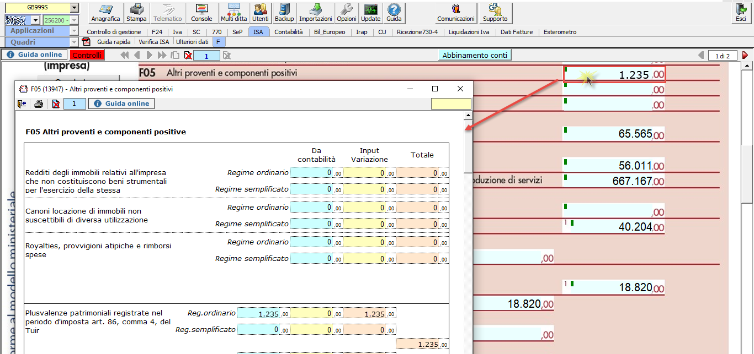Screen dimensions: 754x354
Task: Click the QR code icon under GB999S
Action: (16, 19)
